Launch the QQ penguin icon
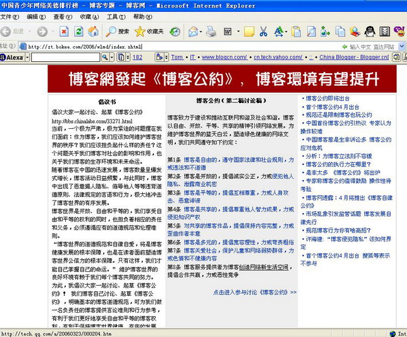Viewport: 407px width, 337px height. 370,31
